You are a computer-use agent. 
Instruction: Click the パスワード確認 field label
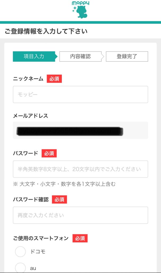click(31, 199)
